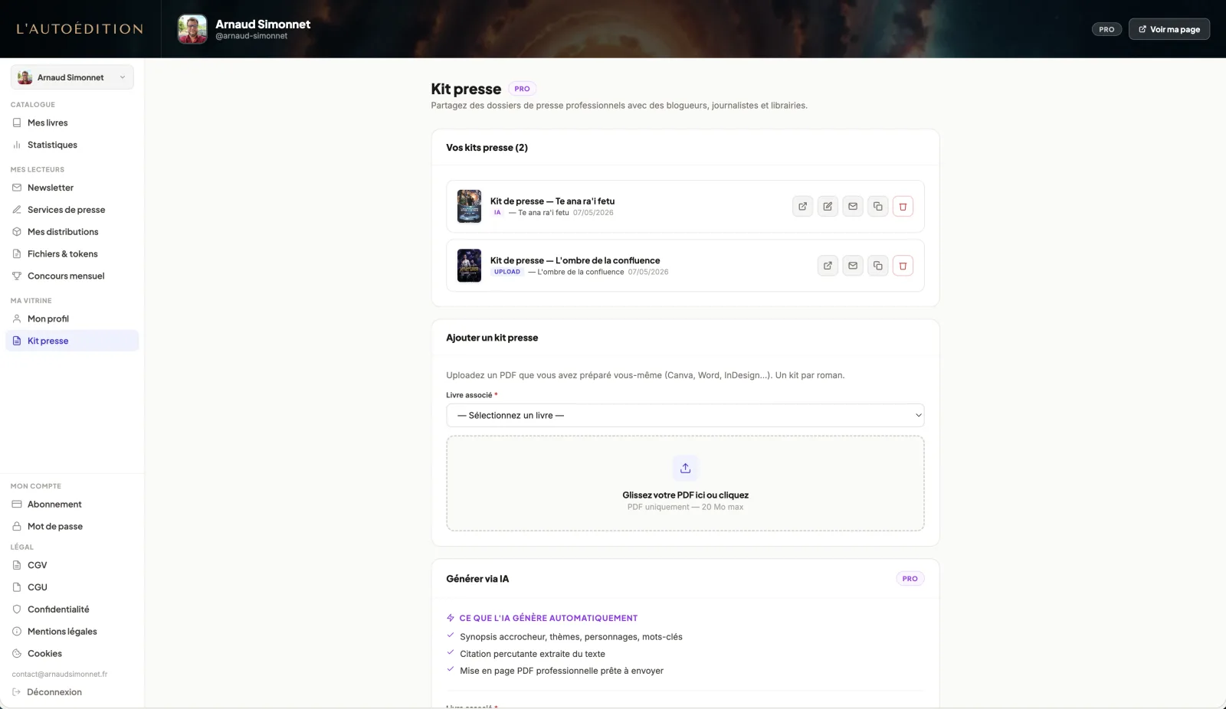Viewport: 1226px width, 709px height.
Task: Open Mes distributions page
Action: click(x=72, y=232)
